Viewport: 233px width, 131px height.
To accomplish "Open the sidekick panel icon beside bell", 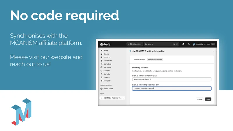I will [x=183, y=44].
